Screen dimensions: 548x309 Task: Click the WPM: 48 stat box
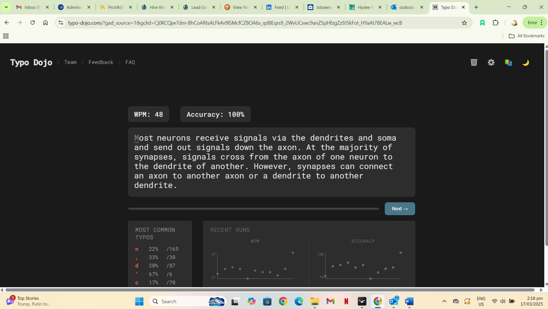click(148, 114)
